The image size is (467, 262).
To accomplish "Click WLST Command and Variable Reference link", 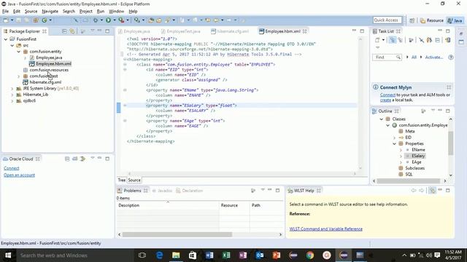I will click(x=326, y=229).
